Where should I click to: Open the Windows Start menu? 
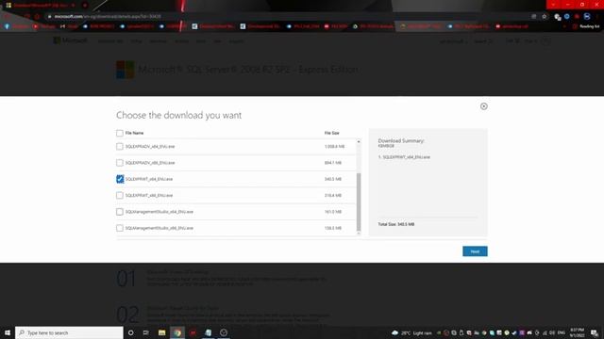(x=8, y=332)
